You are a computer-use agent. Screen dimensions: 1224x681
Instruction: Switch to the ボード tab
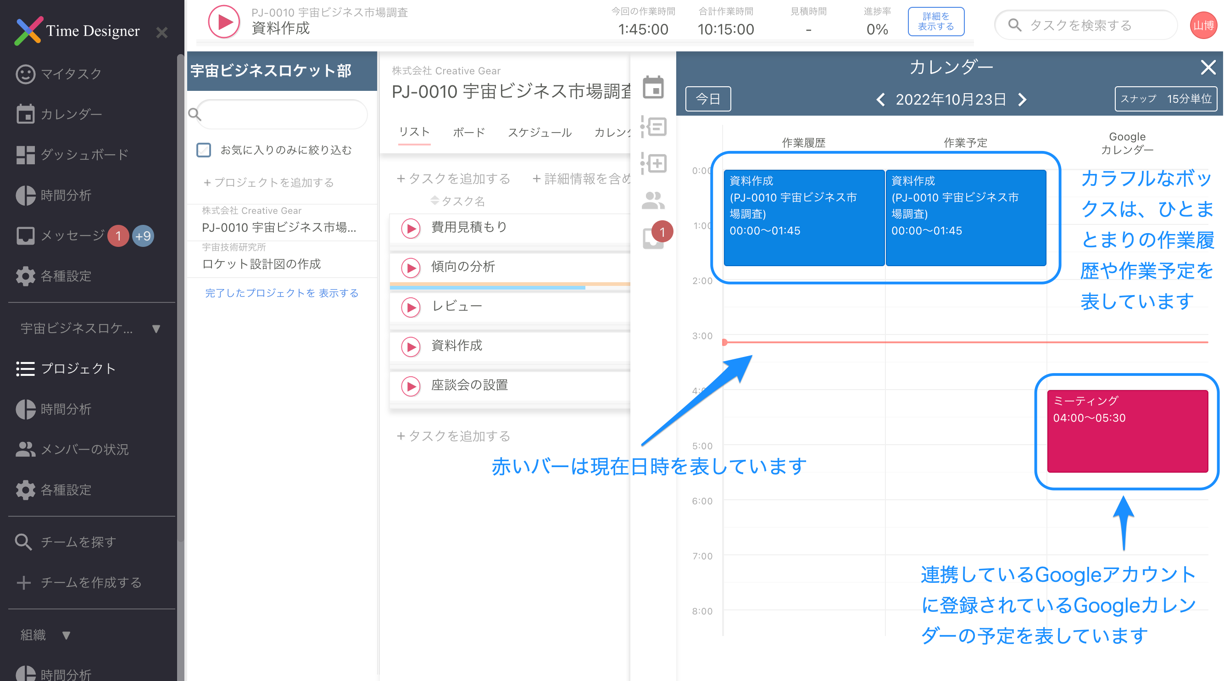click(x=468, y=133)
